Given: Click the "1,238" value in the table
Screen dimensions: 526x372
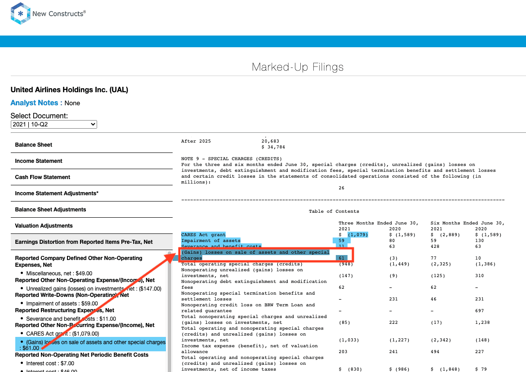Looking at the screenshot, I should click(482, 323).
